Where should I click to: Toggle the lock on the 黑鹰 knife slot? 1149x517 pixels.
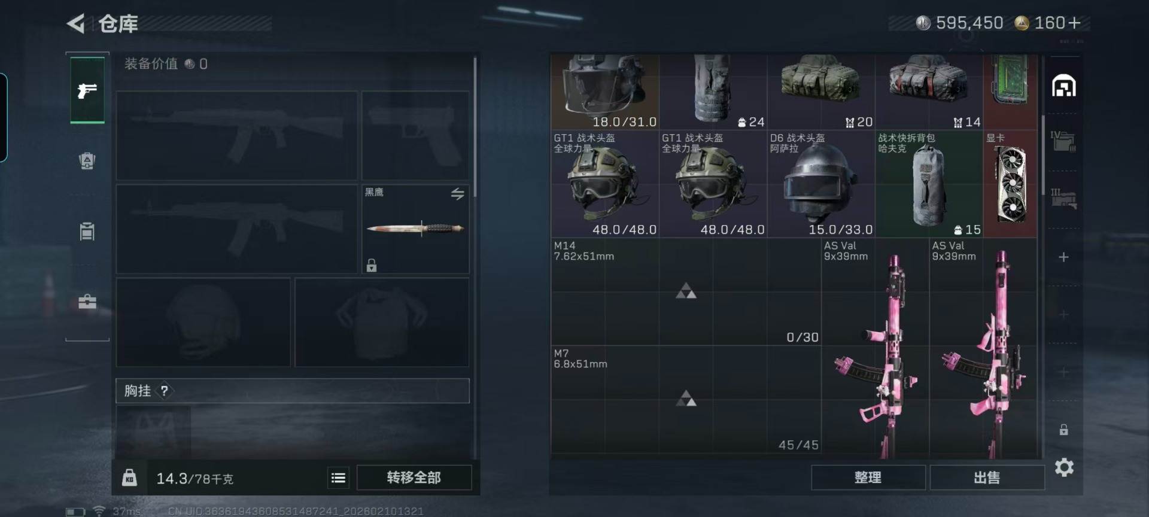click(x=372, y=265)
